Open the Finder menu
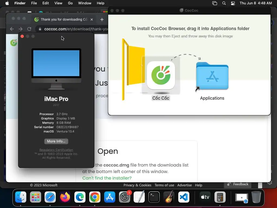This screenshot has height=208, width=277. [20, 3]
